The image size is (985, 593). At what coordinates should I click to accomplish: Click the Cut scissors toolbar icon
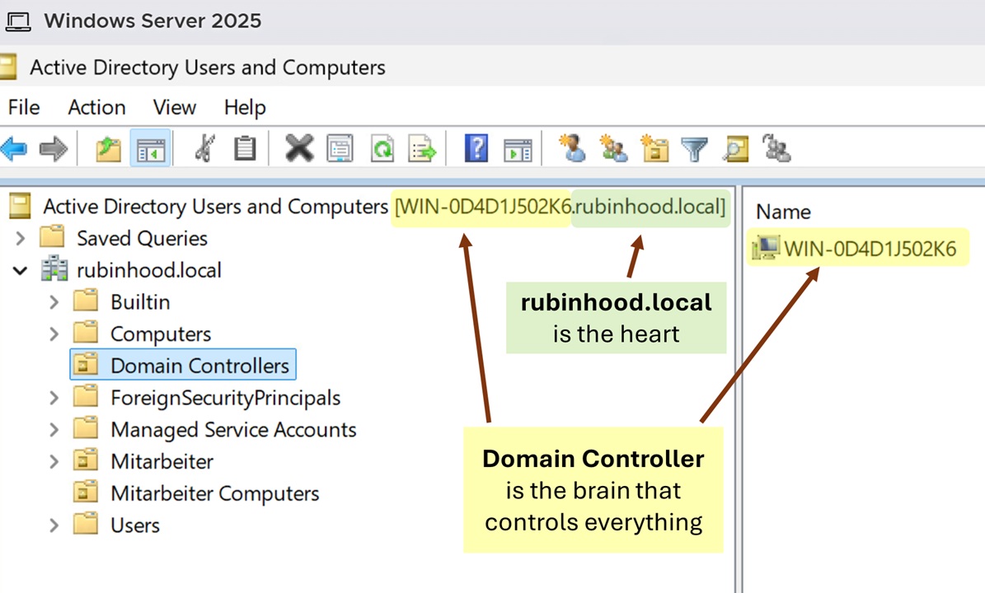point(204,149)
